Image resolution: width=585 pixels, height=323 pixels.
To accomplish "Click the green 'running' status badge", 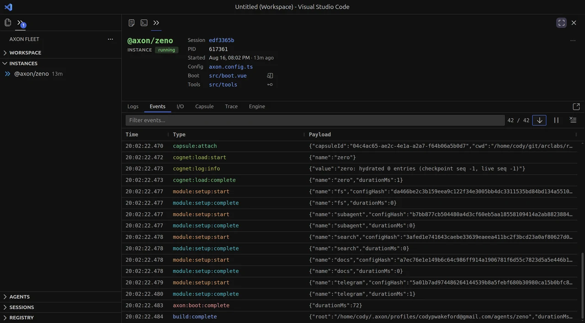I will click(166, 50).
